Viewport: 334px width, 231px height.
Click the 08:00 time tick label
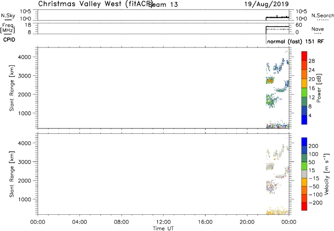[121, 222]
